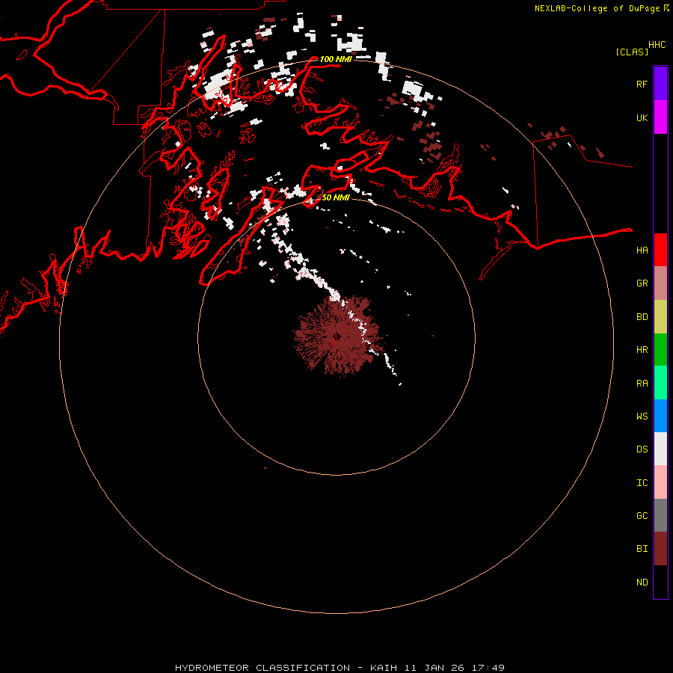
Task: Click the 'HR' legend label
Action: (642, 350)
